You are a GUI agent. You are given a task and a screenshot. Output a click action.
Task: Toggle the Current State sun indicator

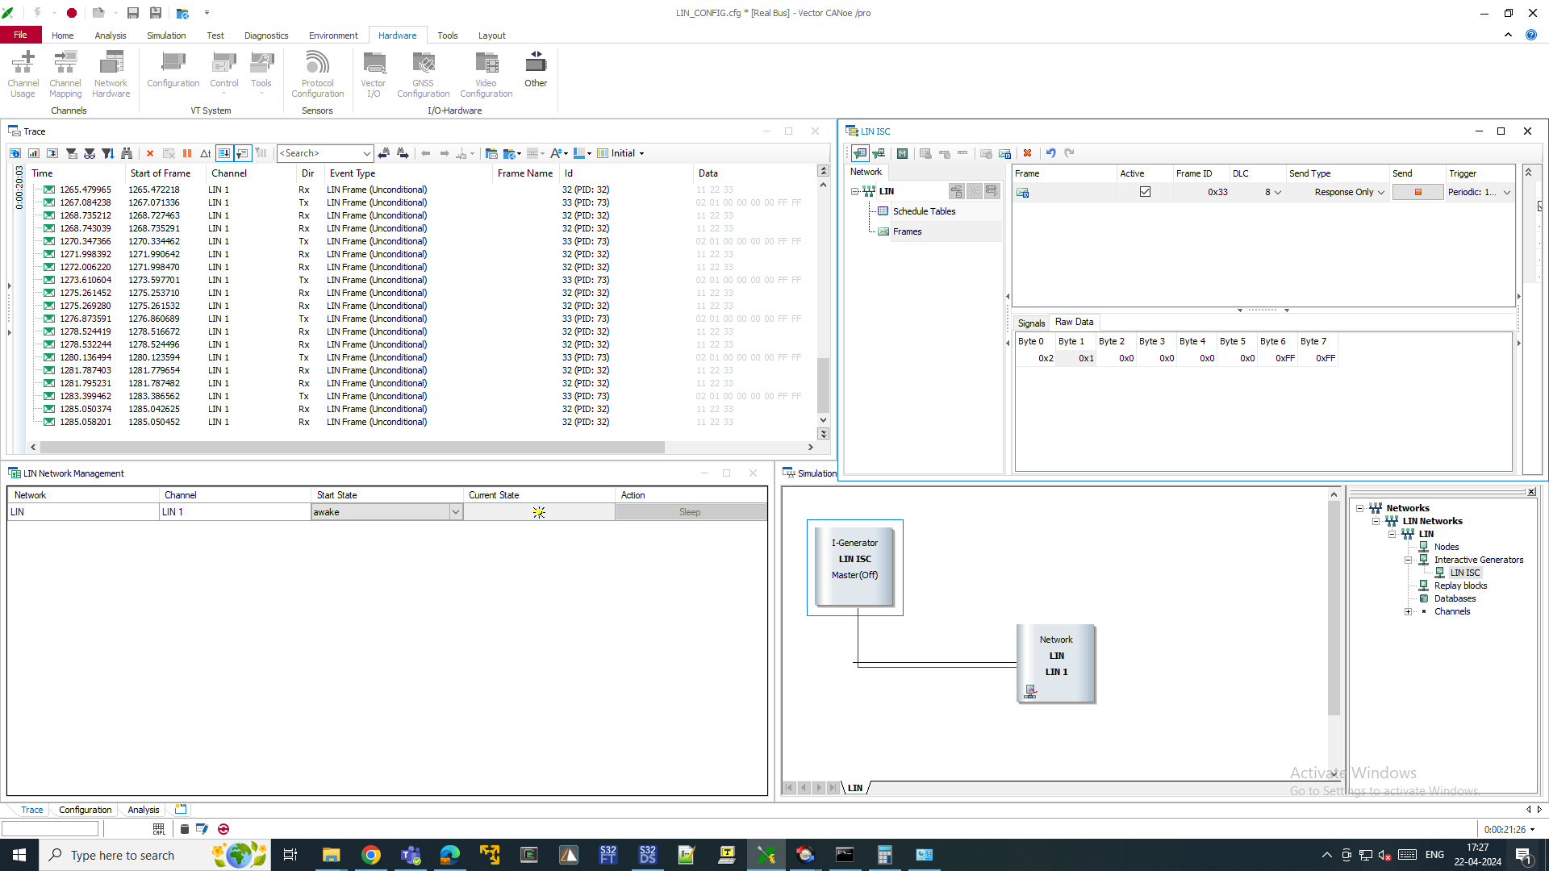click(x=538, y=511)
